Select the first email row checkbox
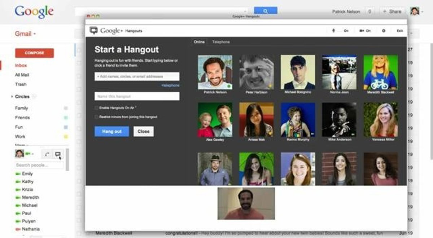Screen dimensions: 433x238 click(79, 50)
